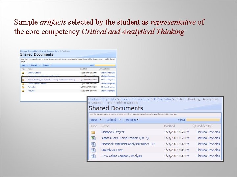237x177 pixels.
Task: Open the Upload menu in the E-Portfolio window
Action: pyautogui.click(x=34, y=65)
